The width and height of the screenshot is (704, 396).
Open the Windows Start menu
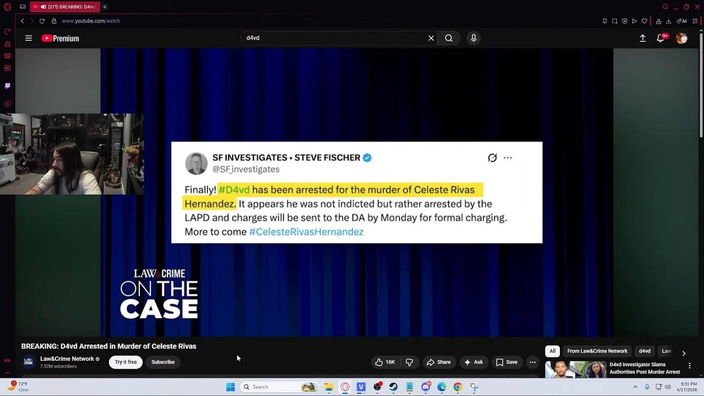click(230, 387)
